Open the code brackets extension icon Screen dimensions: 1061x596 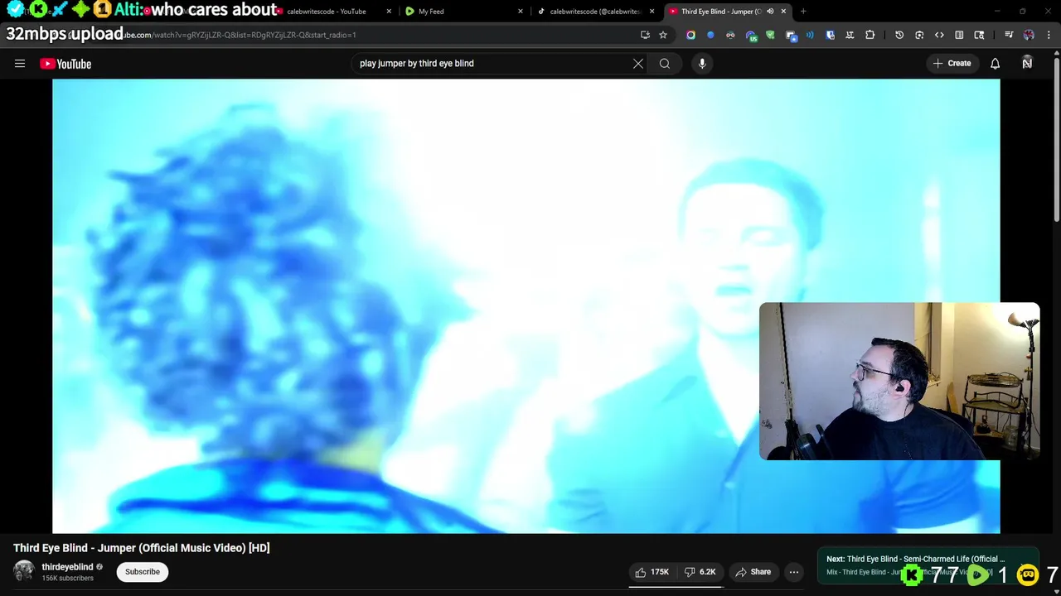tap(939, 35)
